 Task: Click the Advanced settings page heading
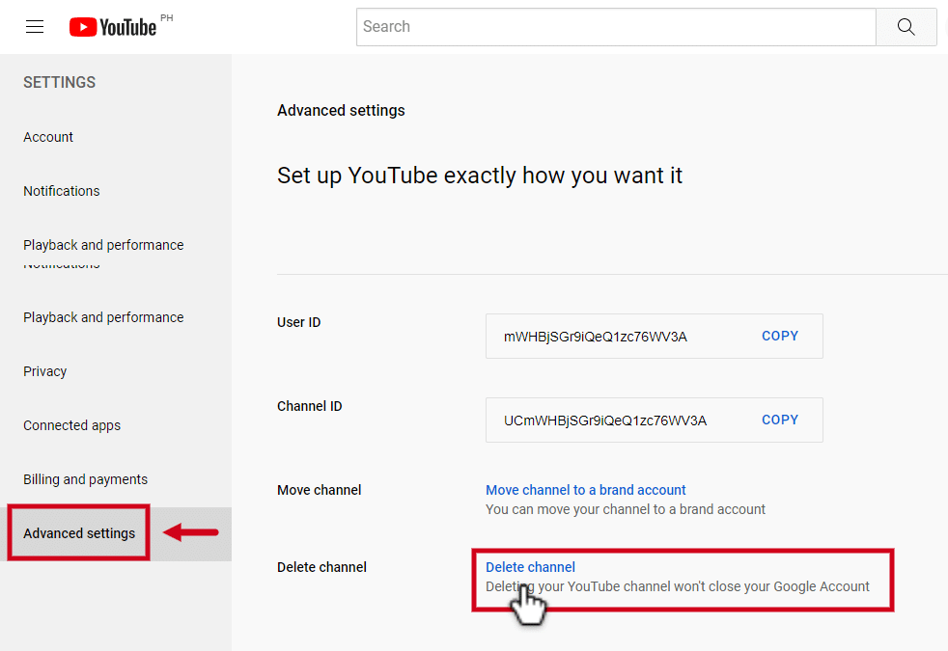[x=341, y=111]
